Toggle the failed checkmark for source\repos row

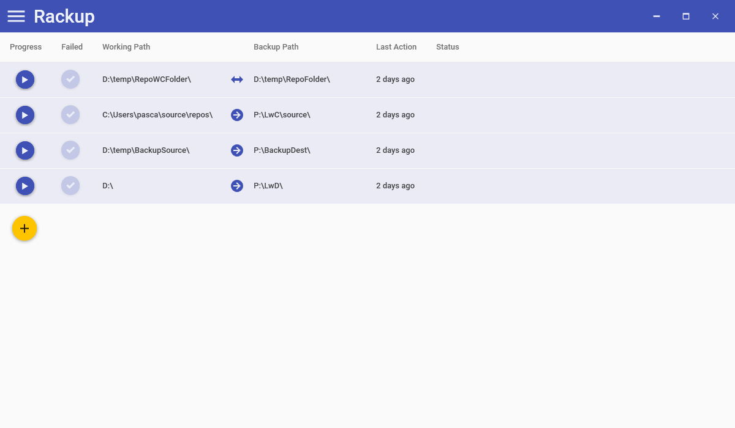point(70,115)
